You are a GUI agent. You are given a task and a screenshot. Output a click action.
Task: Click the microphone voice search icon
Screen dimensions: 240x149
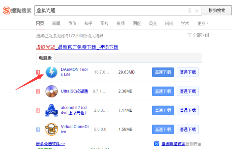[189, 11]
